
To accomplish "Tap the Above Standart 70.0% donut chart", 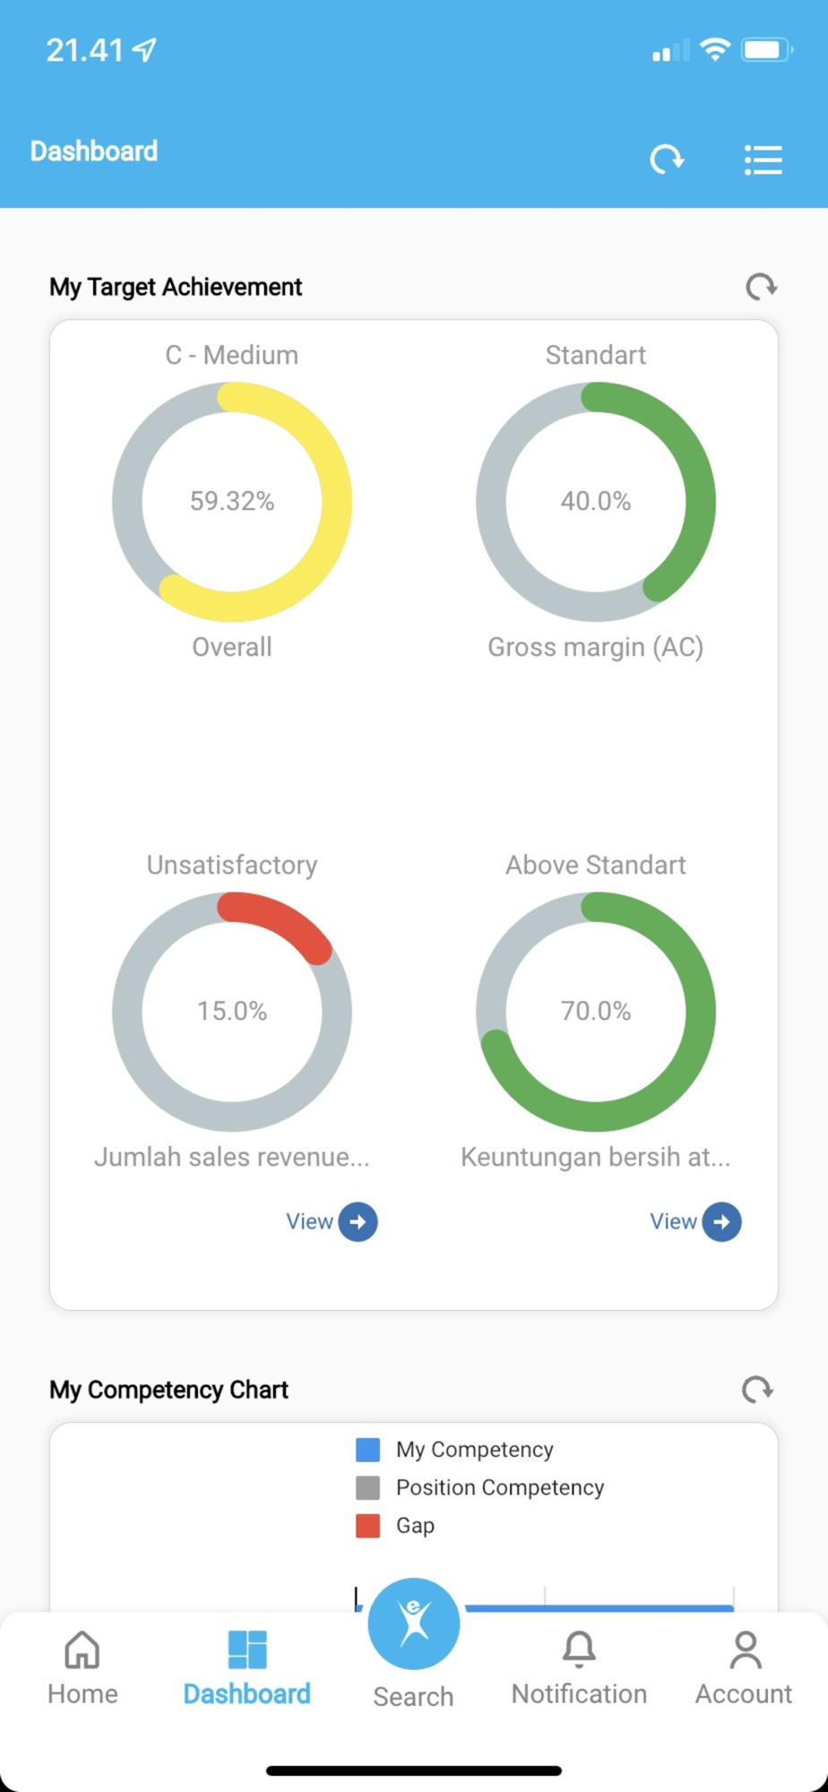I will (596, 1011).
